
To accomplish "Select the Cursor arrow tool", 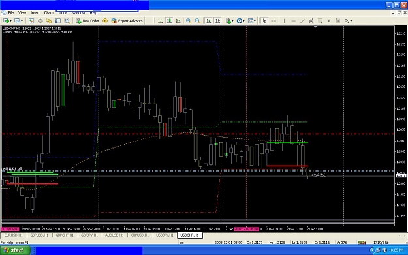I will (264, 21).
